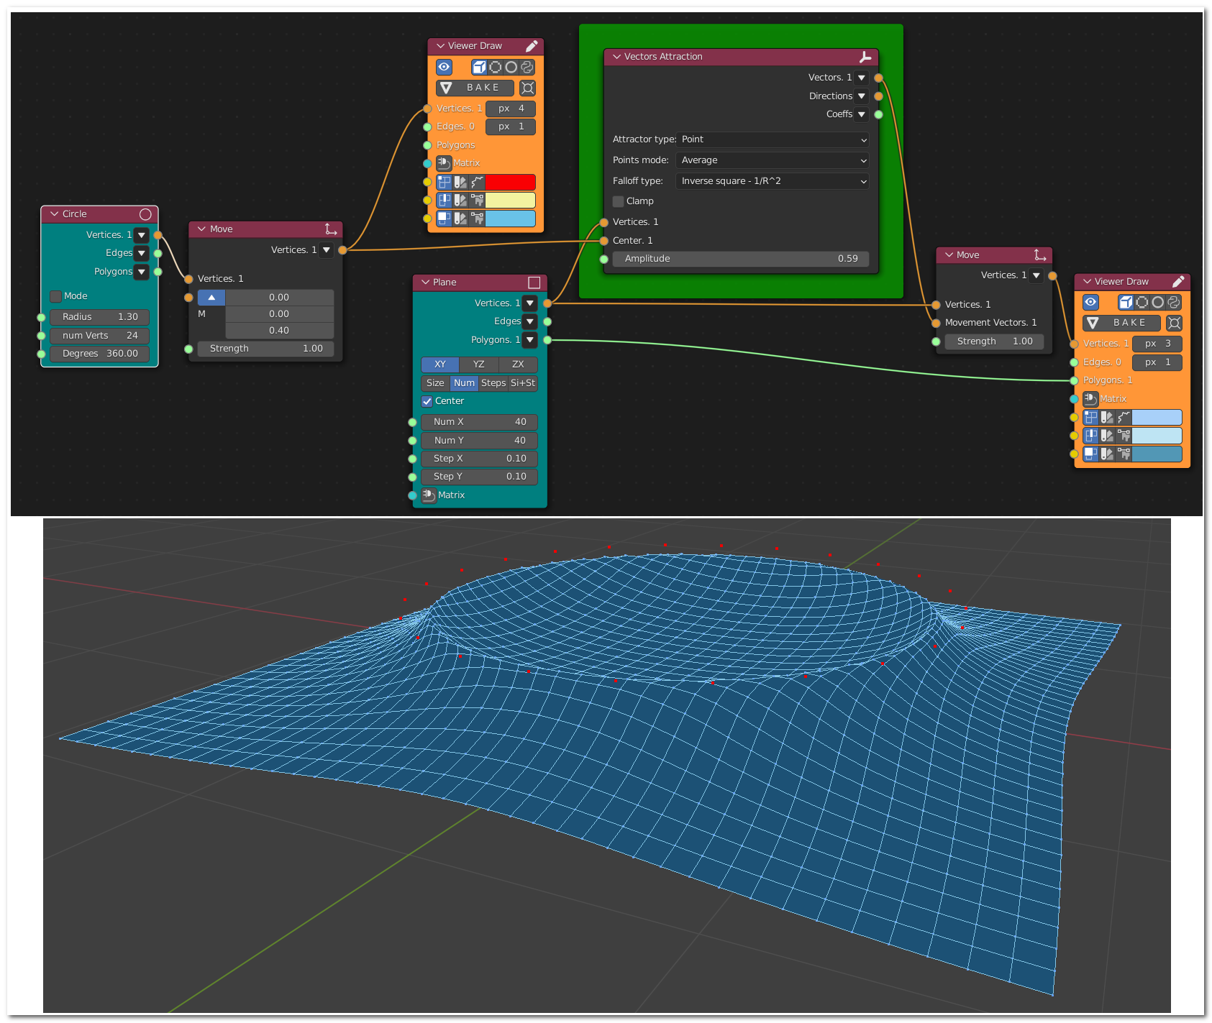The width and height of the screenshot is (1212, 1023).
Task: Open Points mode dropdown set to Average
Action: 773,160
